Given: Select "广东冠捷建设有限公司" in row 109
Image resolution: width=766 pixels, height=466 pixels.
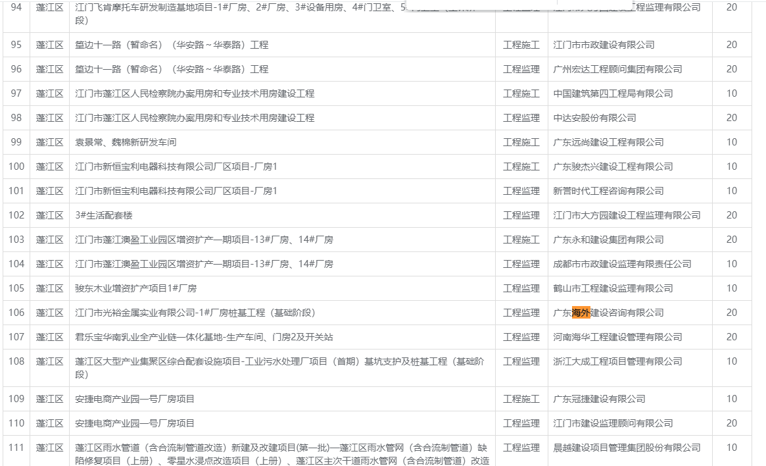Looking at the screenshot, I should pos(599,399).
